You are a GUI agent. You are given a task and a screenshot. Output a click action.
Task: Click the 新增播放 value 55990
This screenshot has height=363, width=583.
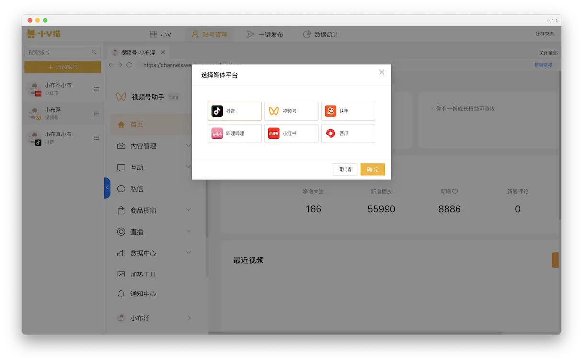[x=381, y=209]
